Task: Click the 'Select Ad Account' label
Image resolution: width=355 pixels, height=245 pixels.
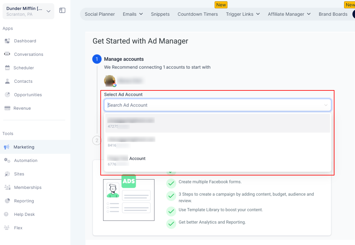Action: click(123, 95)
